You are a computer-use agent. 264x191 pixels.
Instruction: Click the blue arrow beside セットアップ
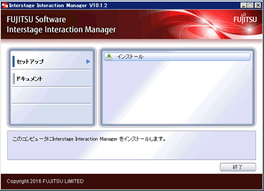(88, 61)
